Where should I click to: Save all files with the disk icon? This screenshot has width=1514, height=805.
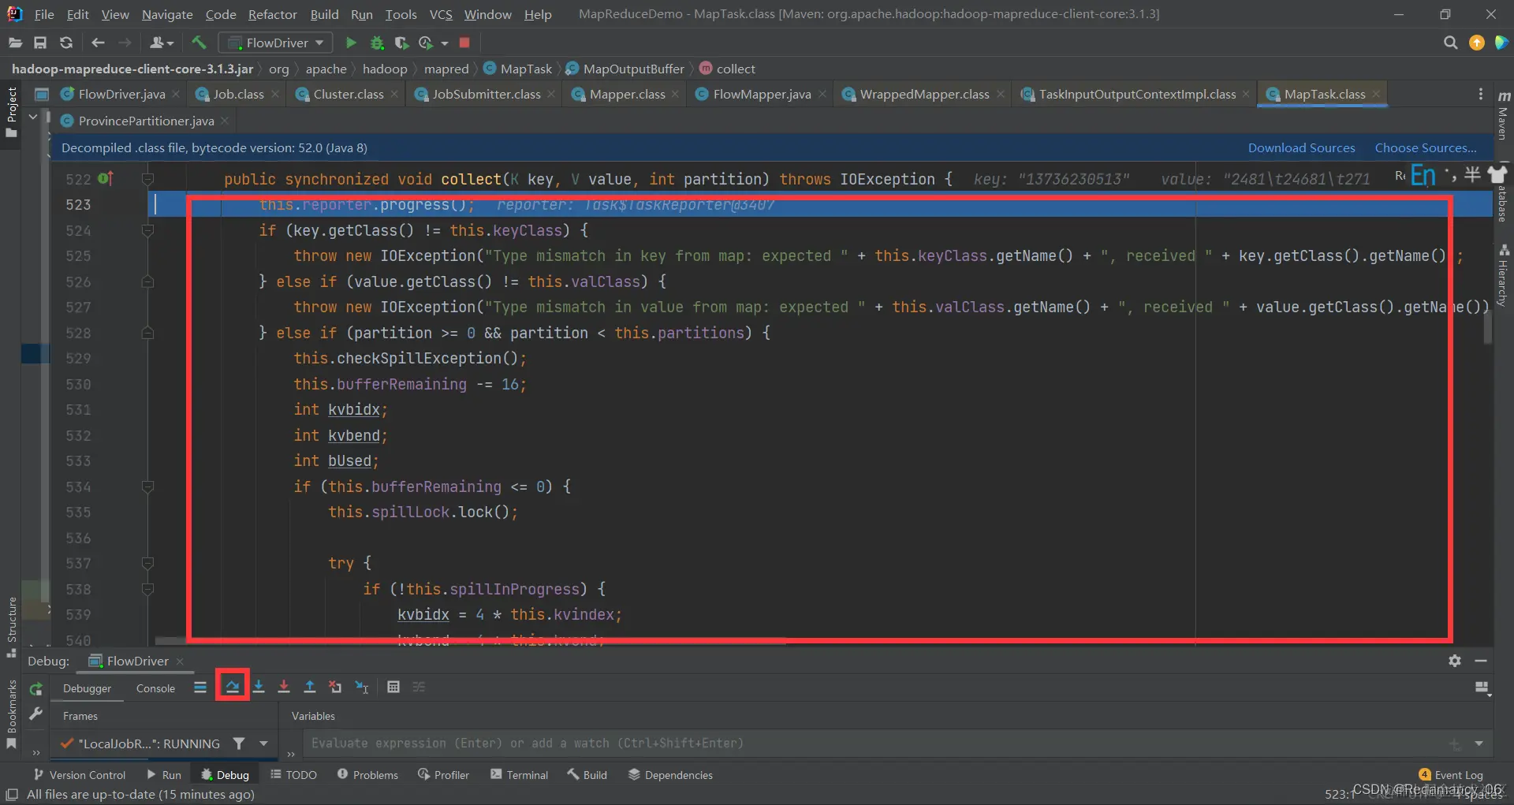[x=40, y=43]
